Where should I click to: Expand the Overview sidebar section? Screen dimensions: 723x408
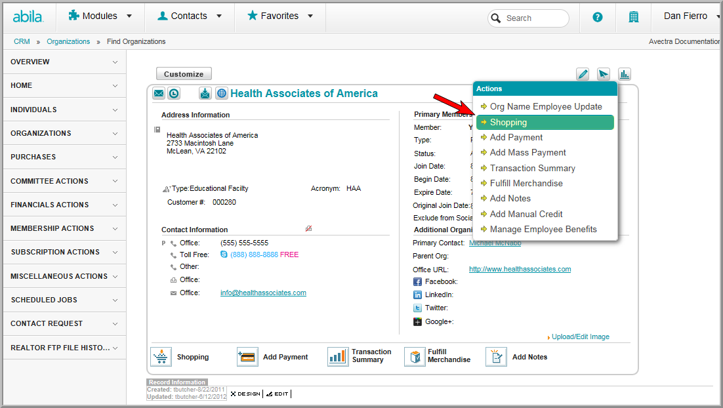coord(64,62)
